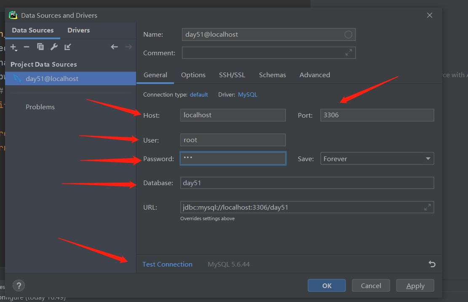Viewport: 468px width, 302px height.
Task: Go back using left arrow icon
Action: (x=114, y=47)
